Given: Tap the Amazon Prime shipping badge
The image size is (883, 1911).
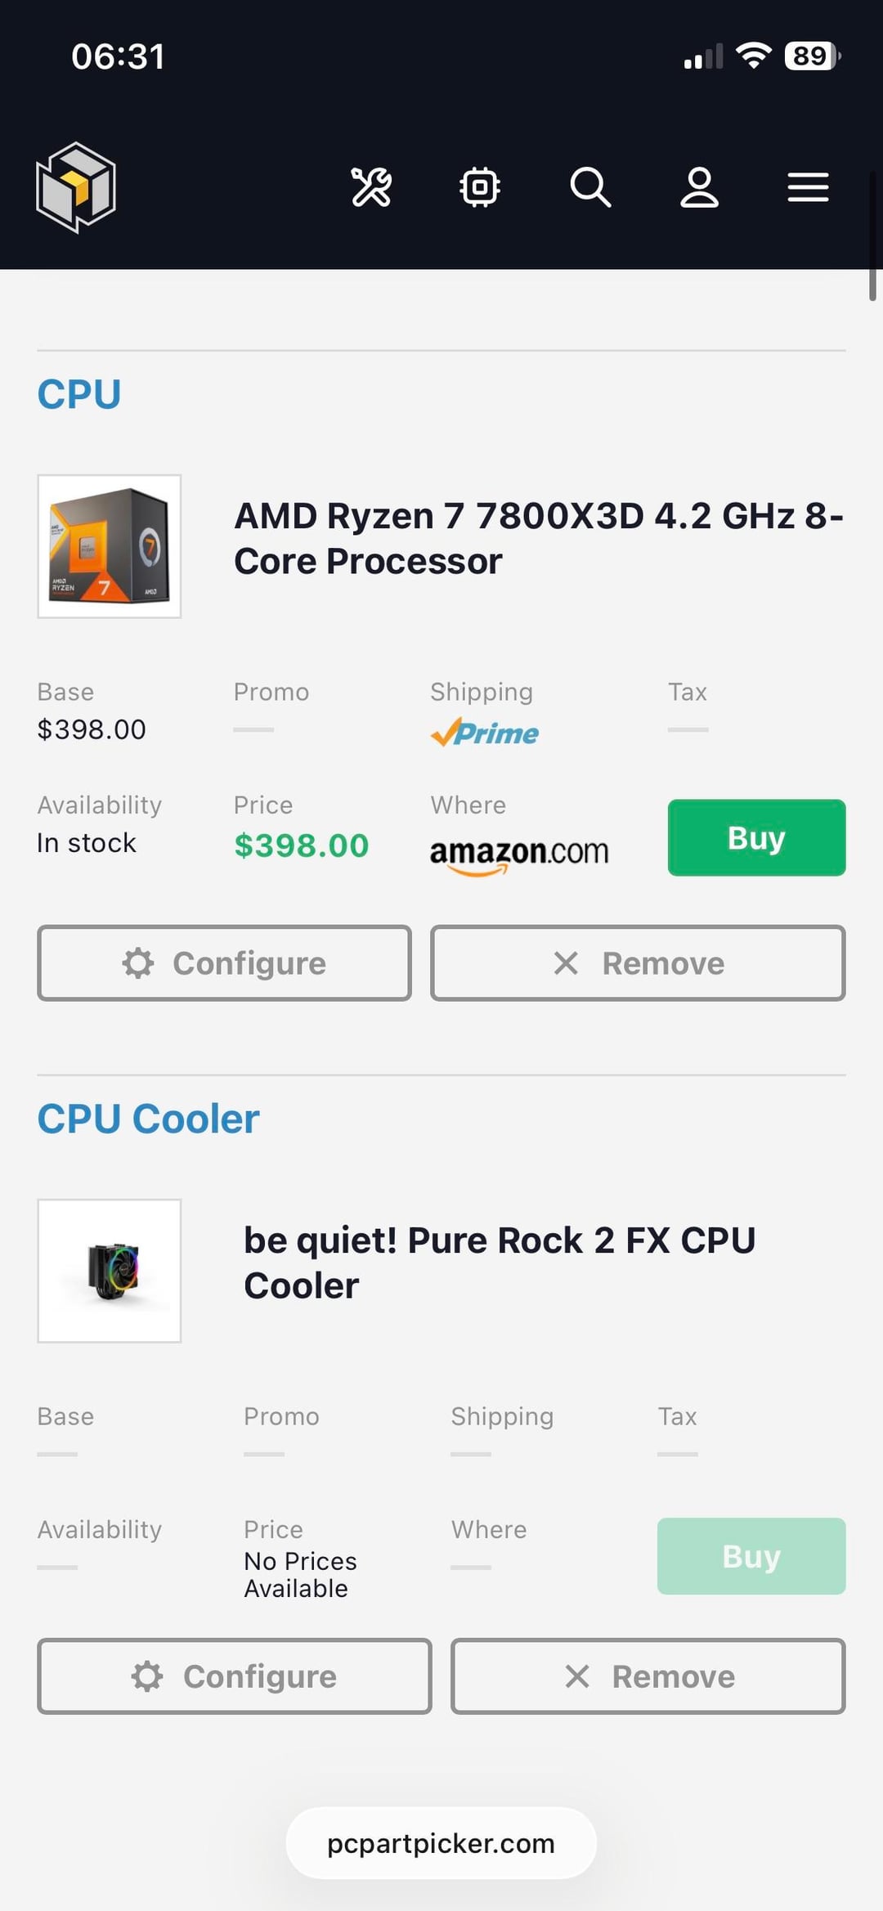Looking at the screenshot, I should pos(485,733).
